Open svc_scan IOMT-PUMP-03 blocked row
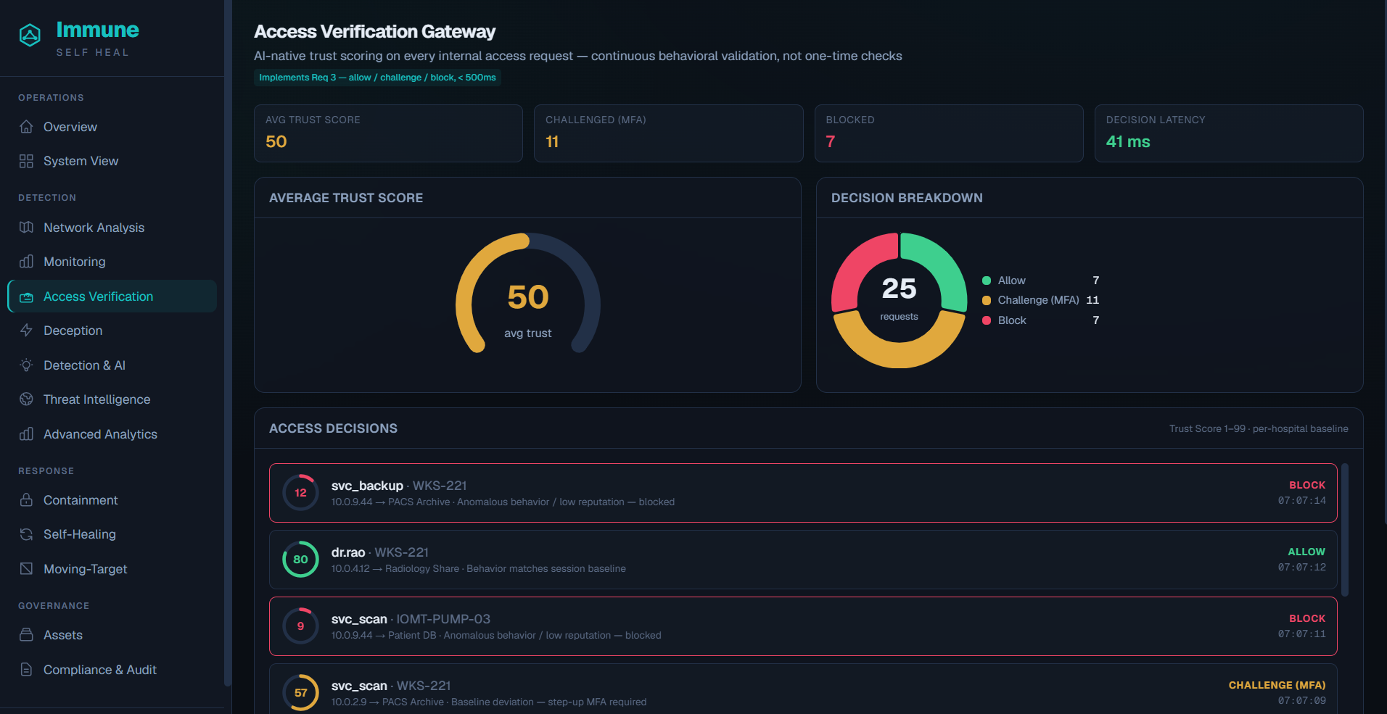 pyautogui.click(x=803, y=626)
